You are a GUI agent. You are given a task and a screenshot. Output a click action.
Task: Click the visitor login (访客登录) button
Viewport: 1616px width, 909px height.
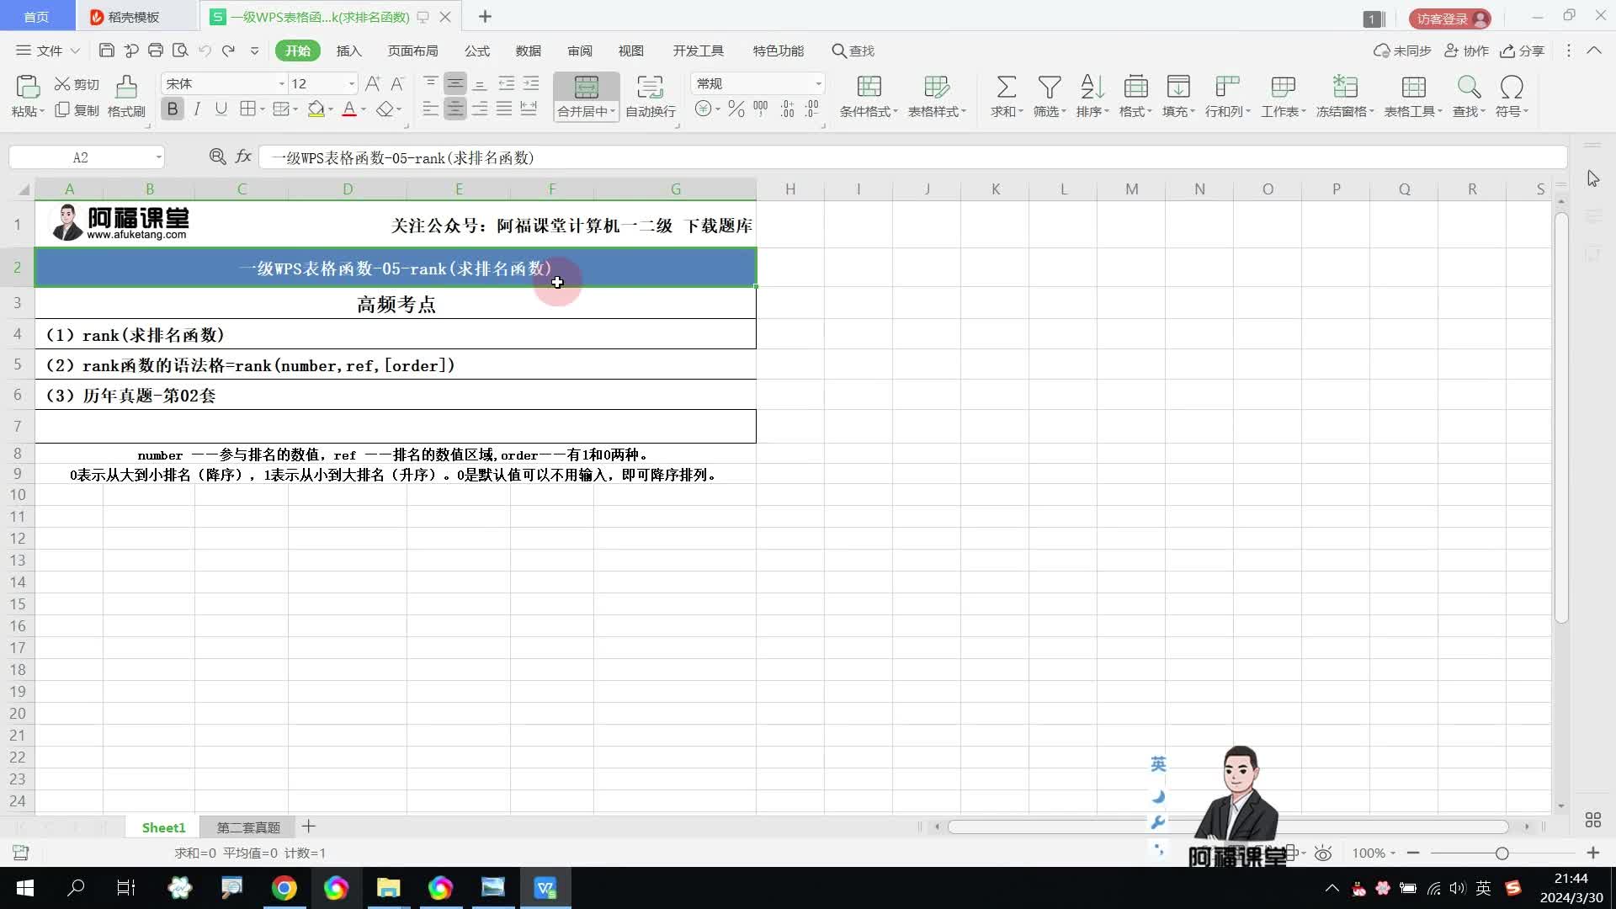1449,19
